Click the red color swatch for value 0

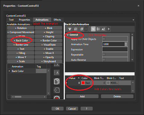tap(83, 83)
